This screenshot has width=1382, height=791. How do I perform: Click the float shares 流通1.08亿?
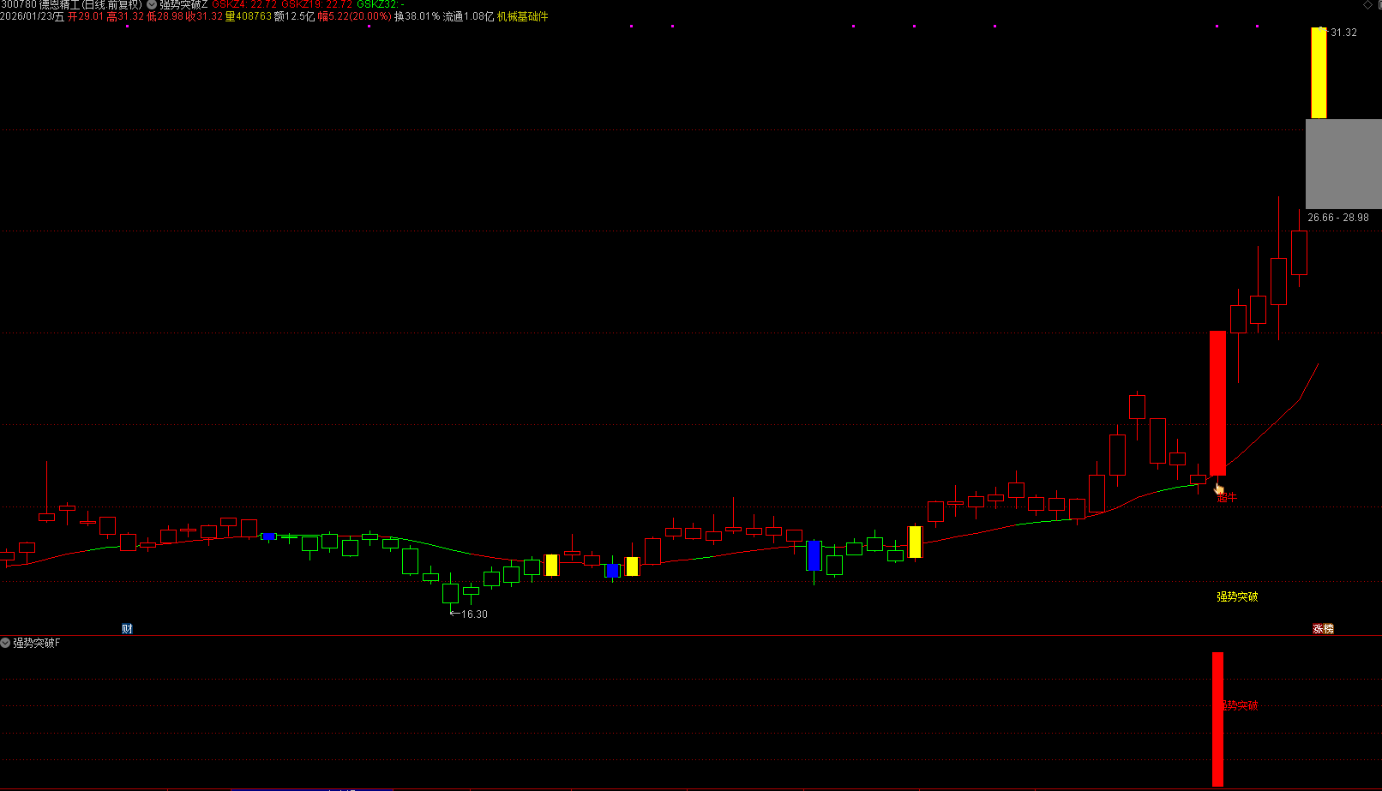(x=468, y=16)
